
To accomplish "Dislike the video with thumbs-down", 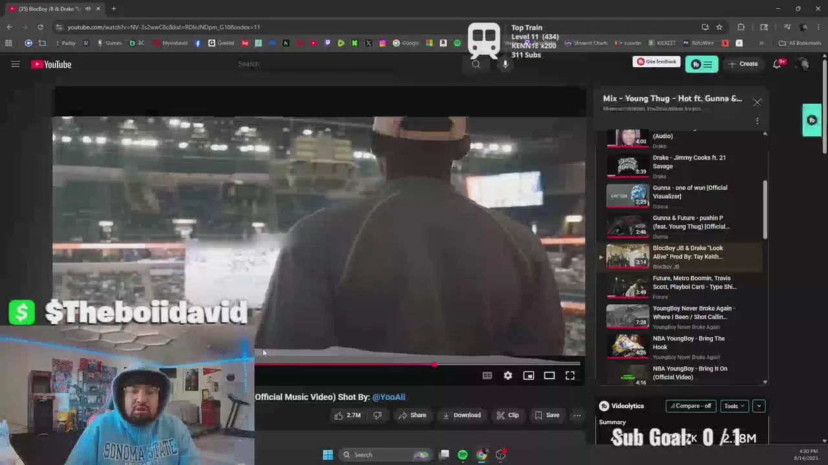I will coord(377,415).
